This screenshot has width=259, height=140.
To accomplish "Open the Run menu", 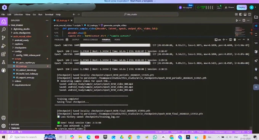I will tap(40, 14).
